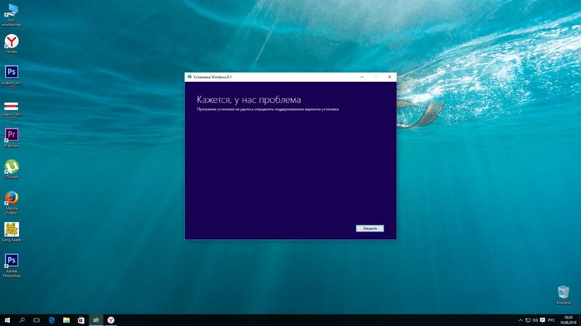Select the Корзина recycle bin icon

[x=564, y=295]
